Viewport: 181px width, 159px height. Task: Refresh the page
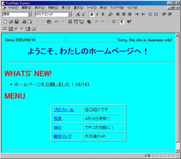108,22
